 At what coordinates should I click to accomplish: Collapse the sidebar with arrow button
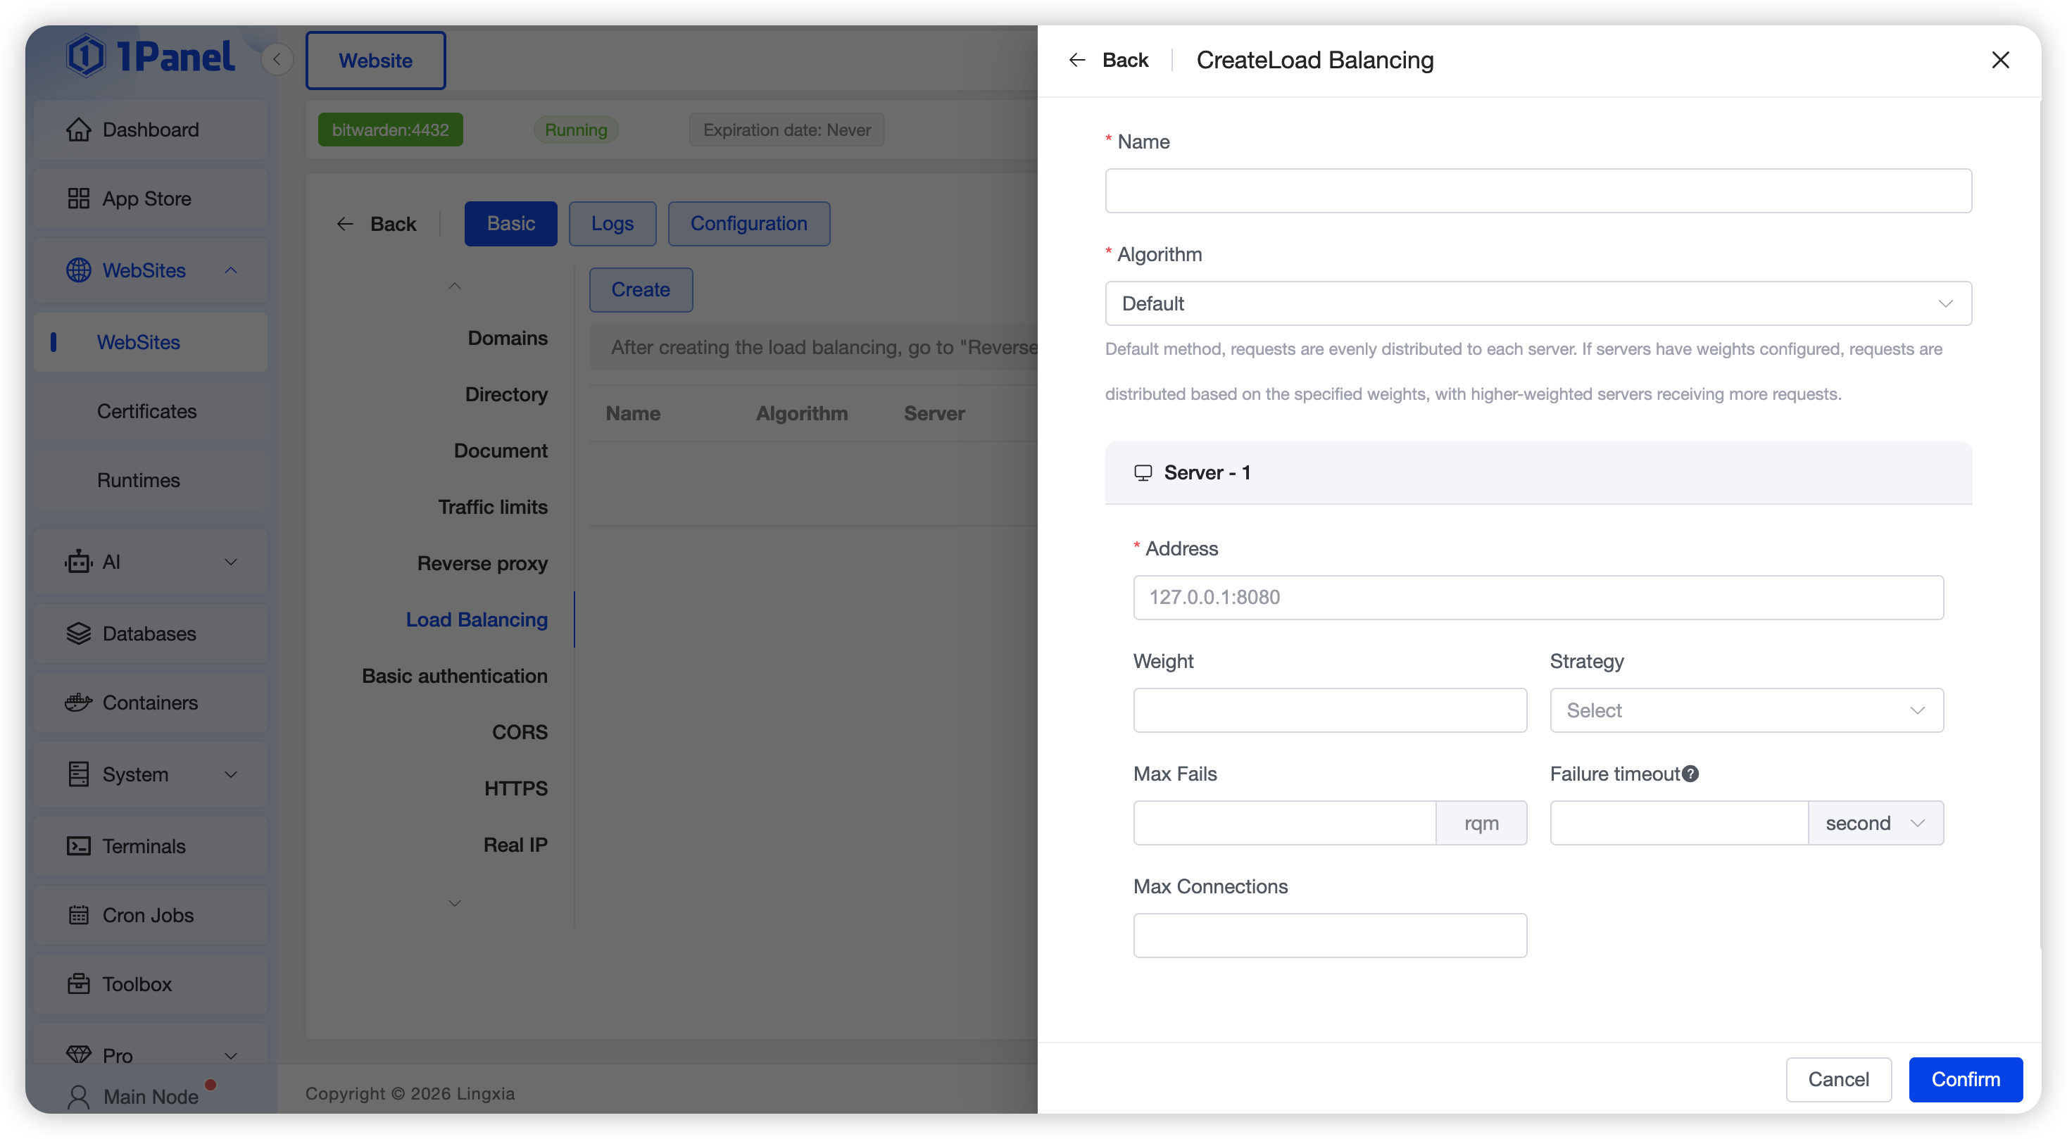(x=277, y=59)
